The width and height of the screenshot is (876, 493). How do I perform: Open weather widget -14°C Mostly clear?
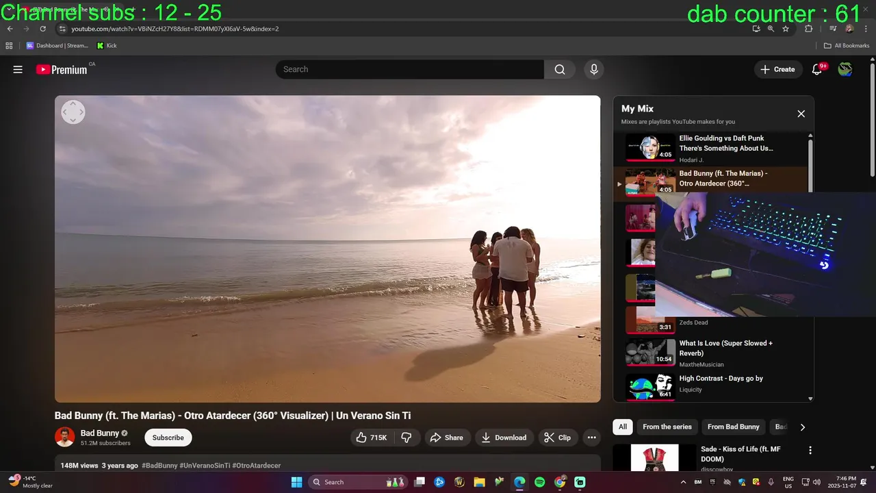31,482
